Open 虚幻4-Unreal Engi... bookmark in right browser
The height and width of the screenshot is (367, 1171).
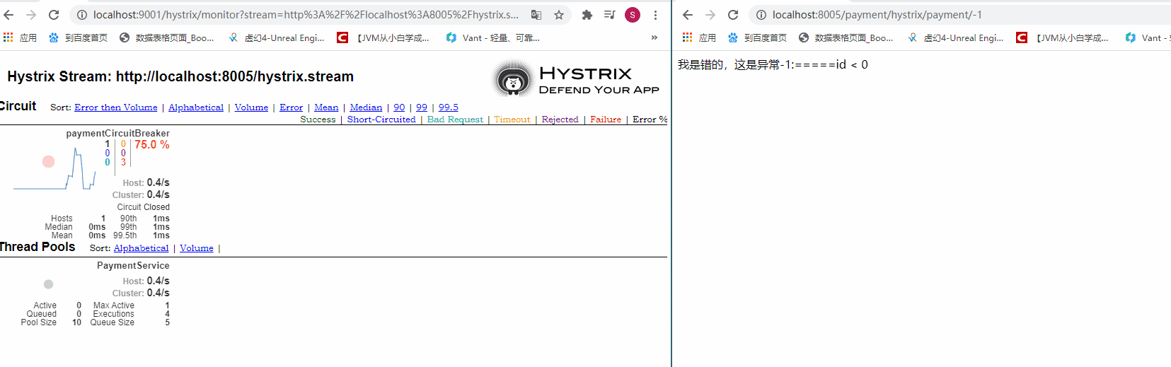pyautogui.click(x=956, y=37)
